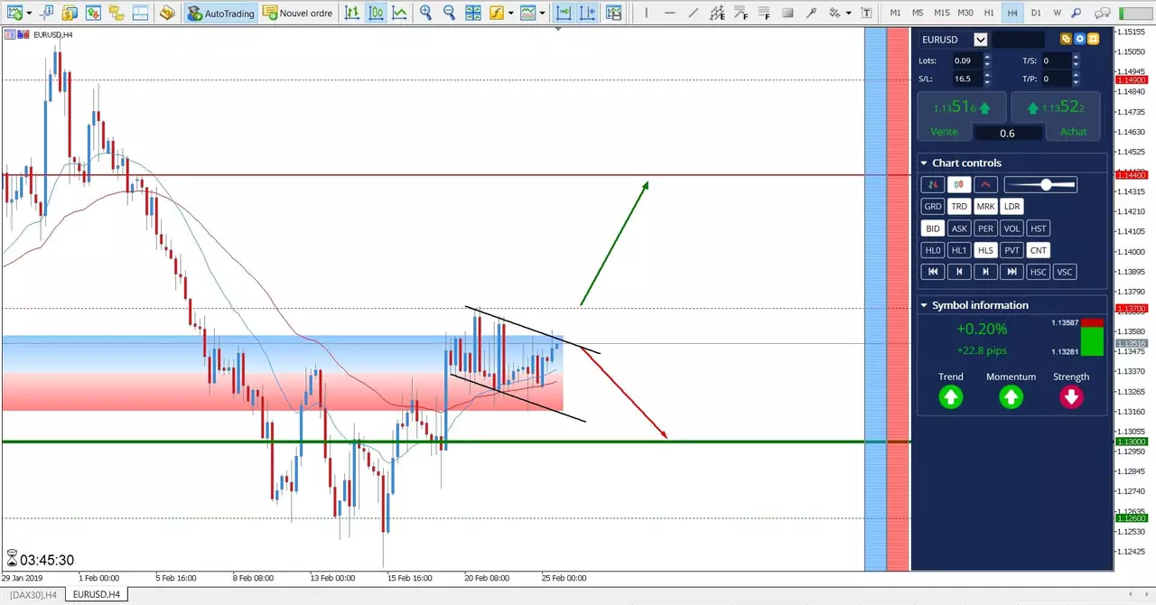
Task: Switch to the H1 timeframe
Action: coord(989,13)
